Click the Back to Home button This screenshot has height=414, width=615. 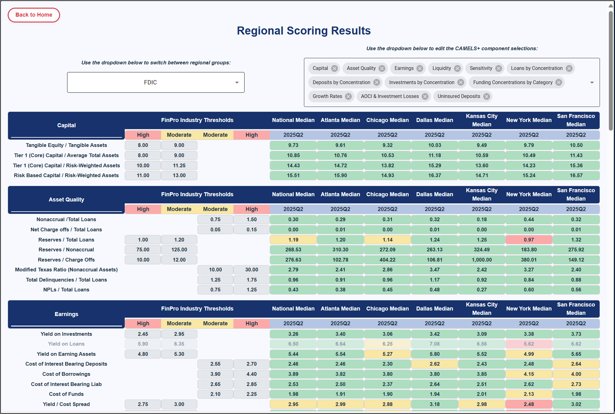click(x=34, y=15)
